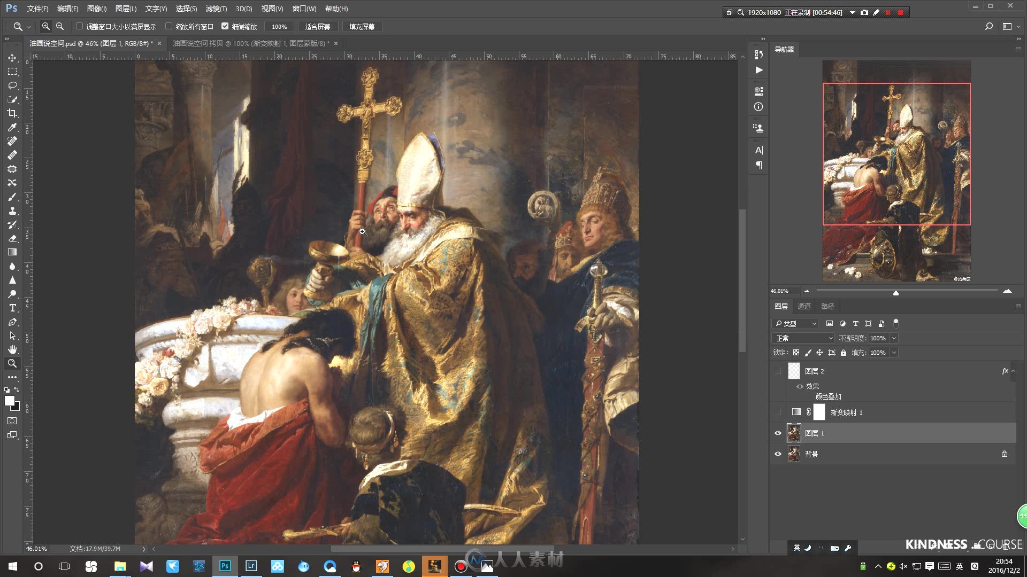The width and height of the screenshot is (1027, 577).
Task: Hide the 图层 1 layer
Action: click(778, 433)
